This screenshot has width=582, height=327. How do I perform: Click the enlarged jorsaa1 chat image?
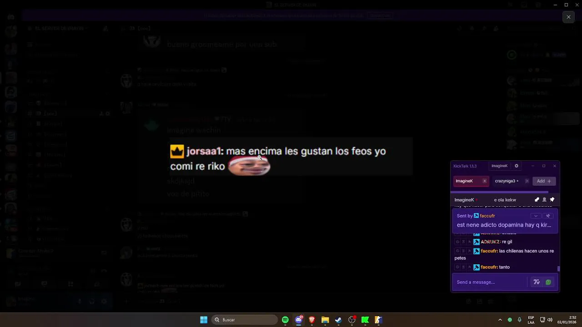pyautogui.click(x=291, y=157)
